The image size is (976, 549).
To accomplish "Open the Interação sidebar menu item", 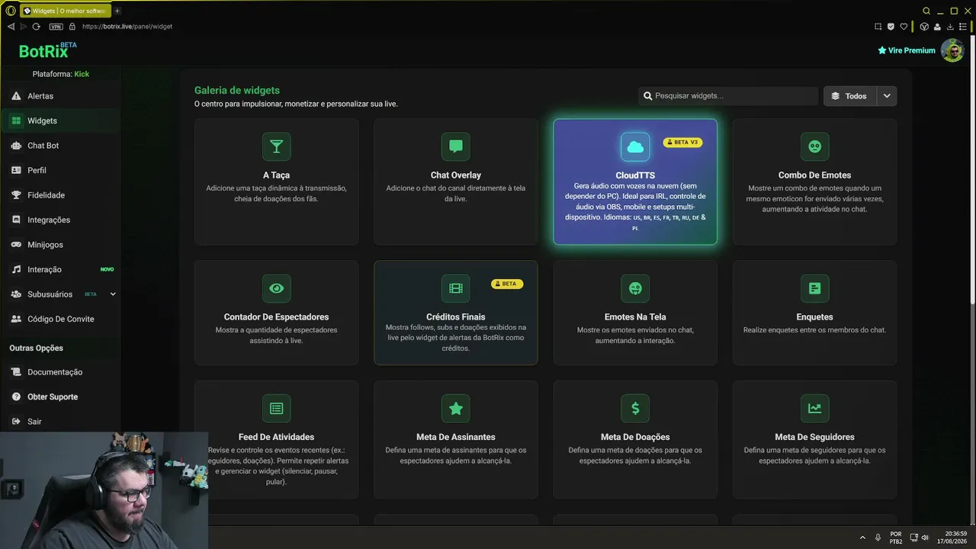I will pos(60,269).
